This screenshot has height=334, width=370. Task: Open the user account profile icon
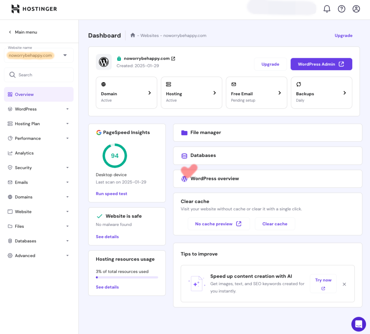tap(356, 9)
